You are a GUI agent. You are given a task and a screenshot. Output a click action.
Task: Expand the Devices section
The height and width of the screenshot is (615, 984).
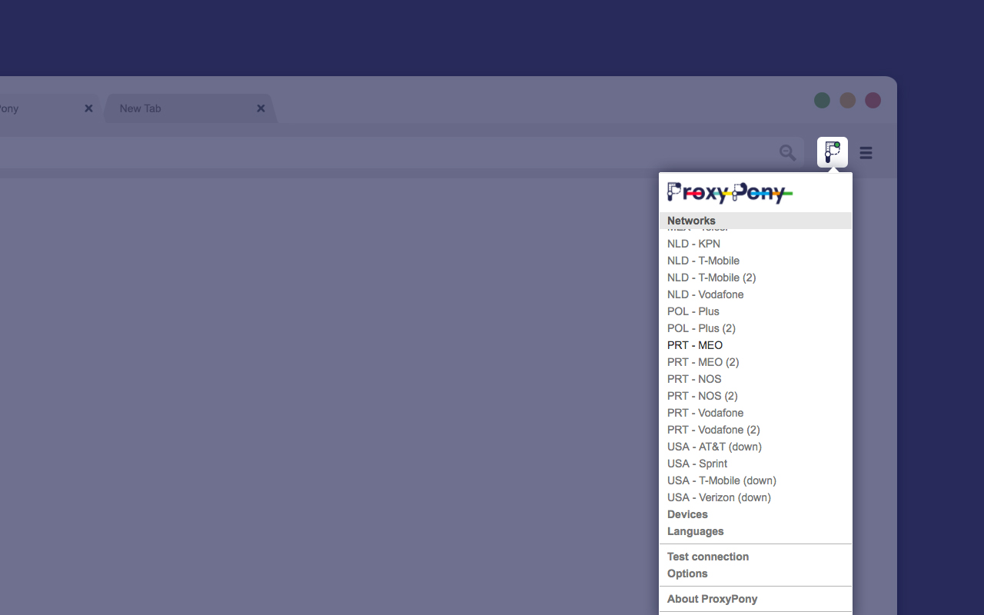coord(756,514)
